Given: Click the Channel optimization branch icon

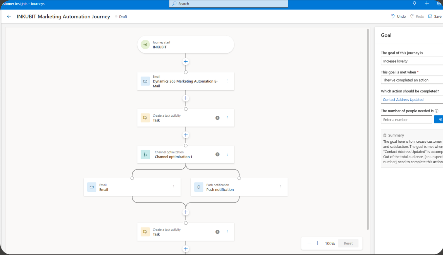Looking at the screenshot, I should (145, 155).
